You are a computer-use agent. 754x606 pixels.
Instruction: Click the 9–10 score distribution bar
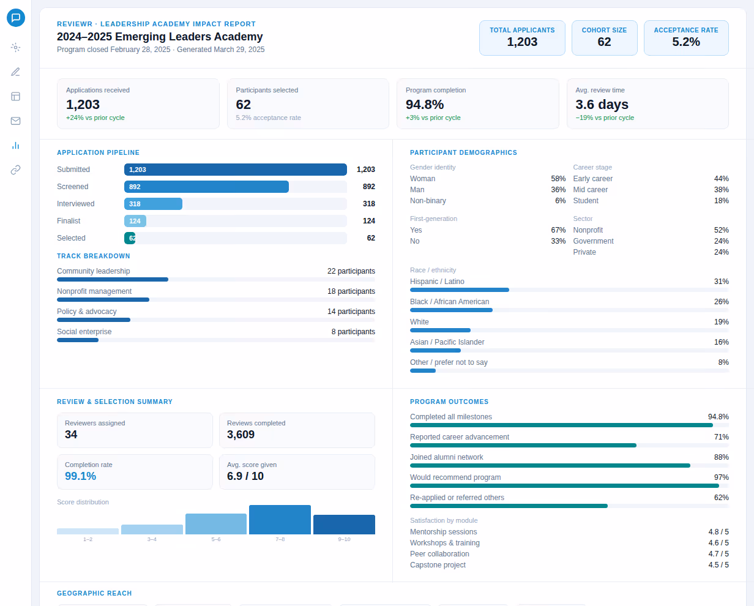(x=344, y=525)
